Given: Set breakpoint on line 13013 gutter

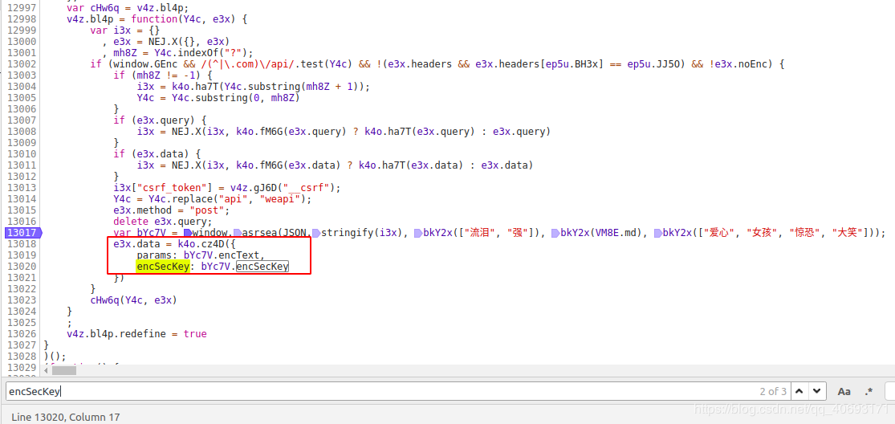Looking at the screenshot, I should 21,188.
